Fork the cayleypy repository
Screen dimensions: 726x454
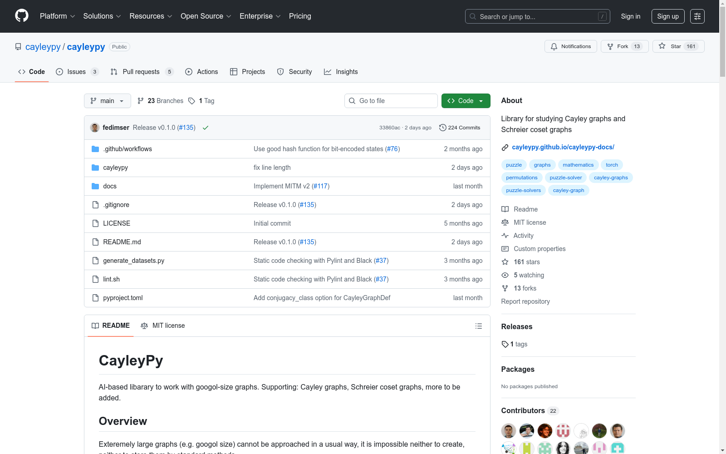[624, 46]
